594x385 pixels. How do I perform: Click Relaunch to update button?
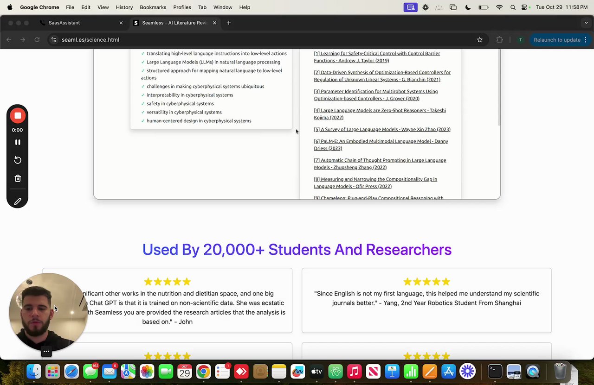[x=557, y=40]
